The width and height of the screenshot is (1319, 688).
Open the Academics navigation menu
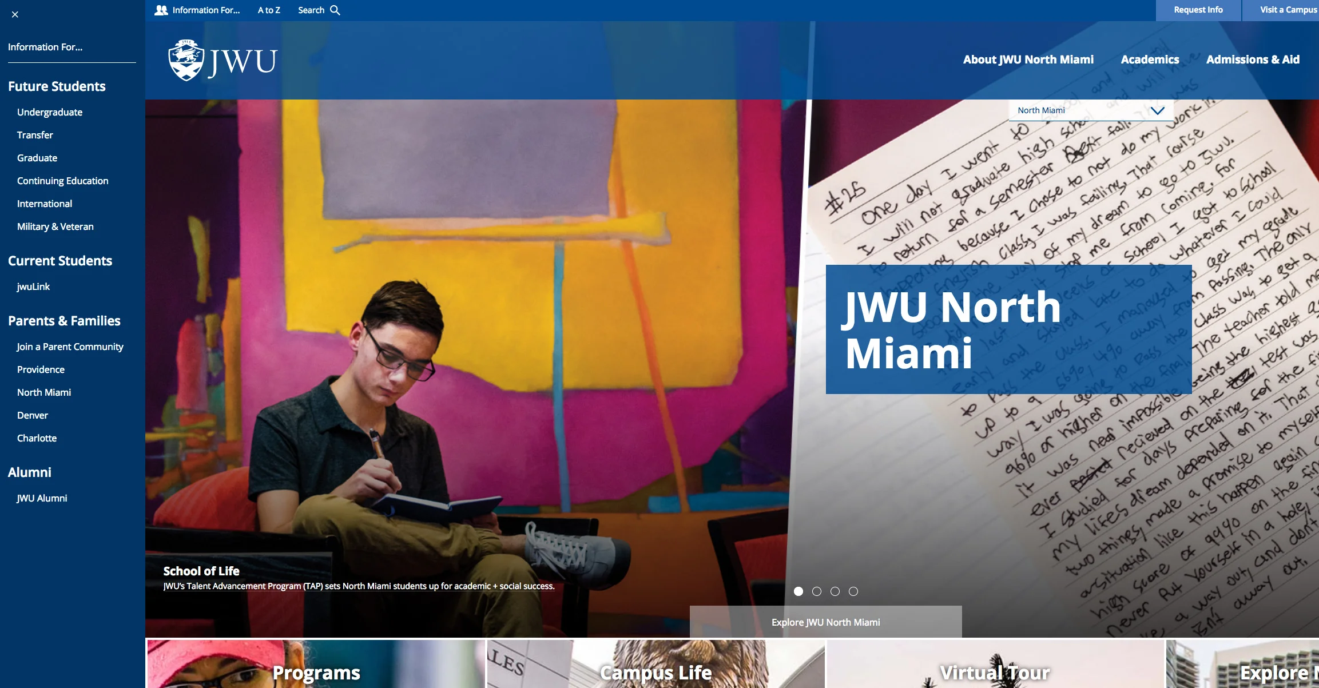tap(1150, 59)
